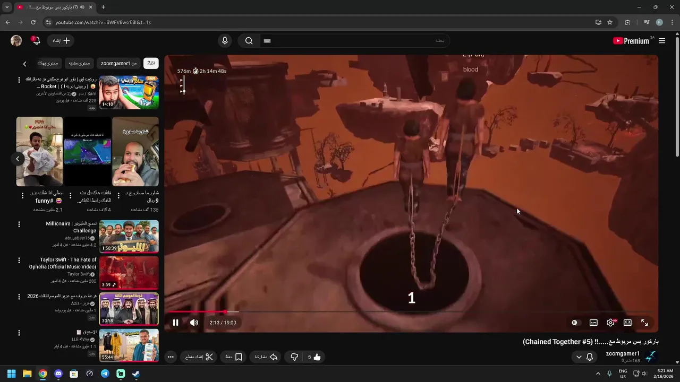Open File Explorer from the taskbar

[27, 374]
